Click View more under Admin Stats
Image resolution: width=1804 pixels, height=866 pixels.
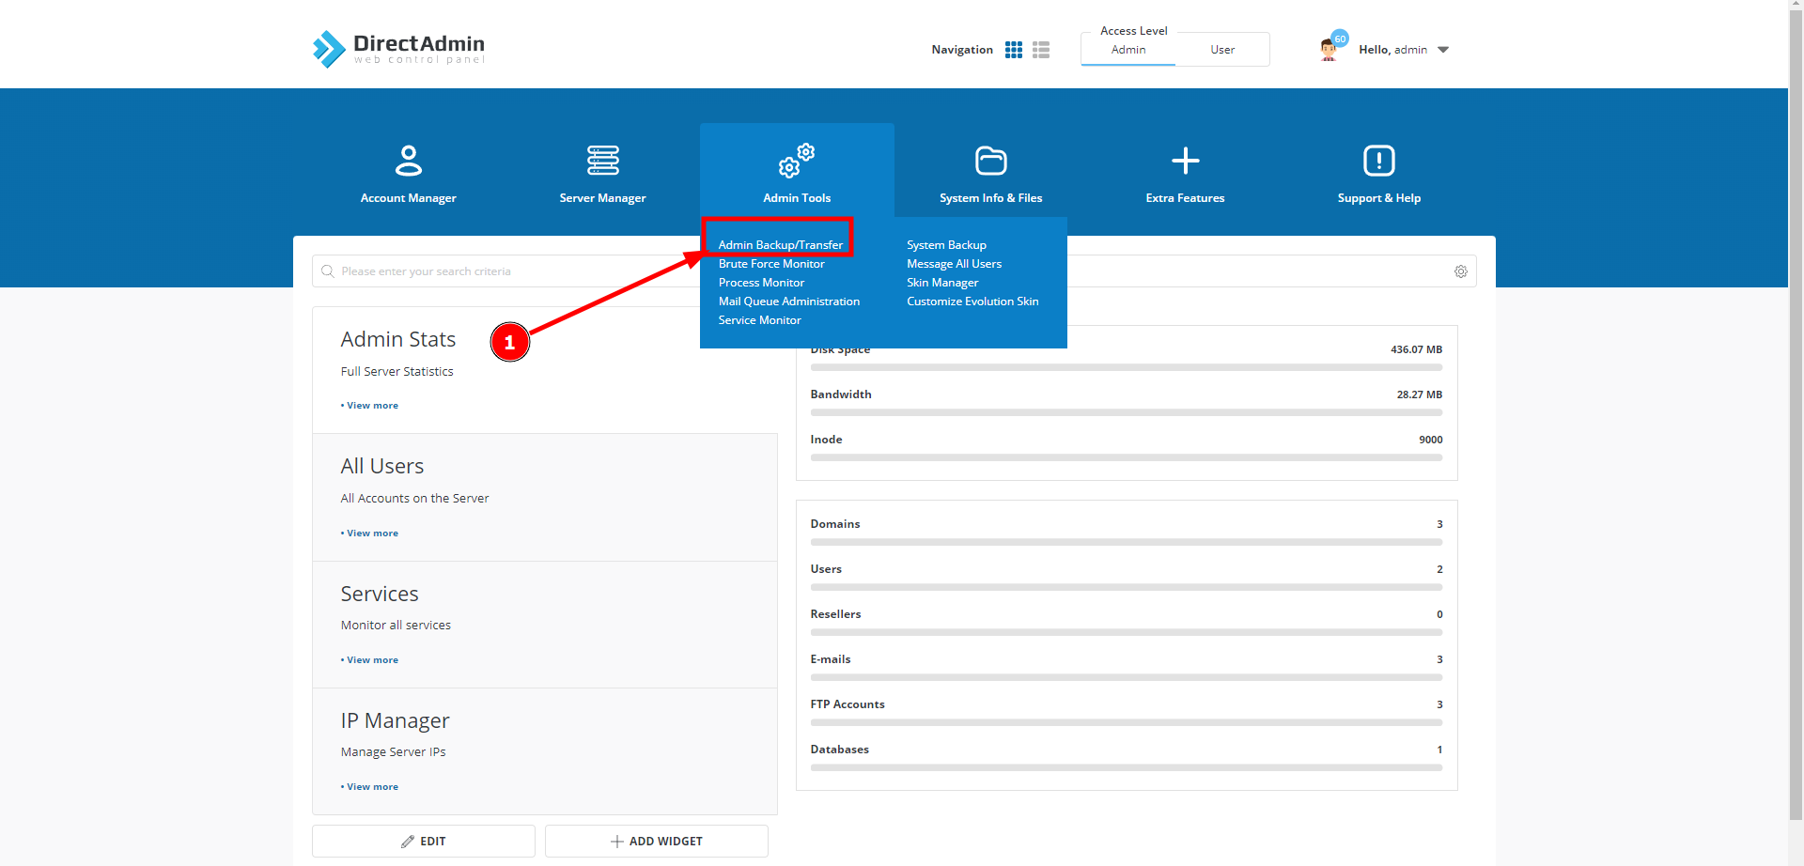tap(372, 406)
